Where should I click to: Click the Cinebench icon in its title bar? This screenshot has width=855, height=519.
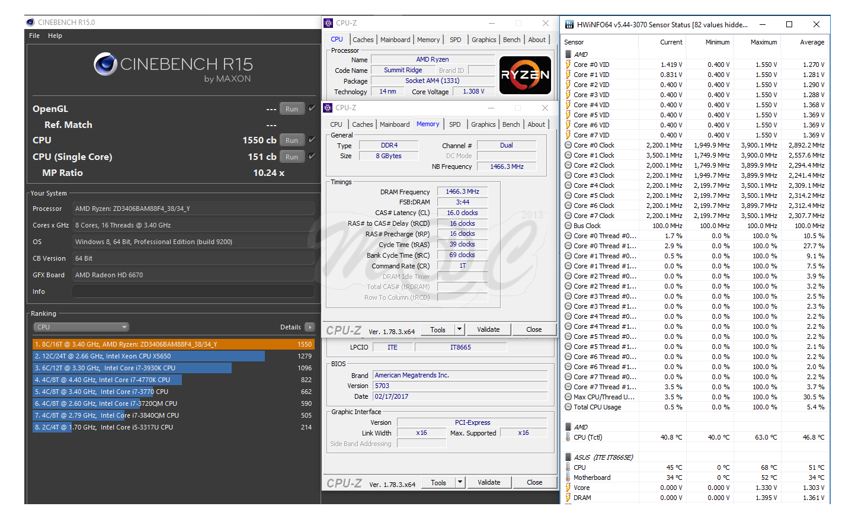pos(30,23)
